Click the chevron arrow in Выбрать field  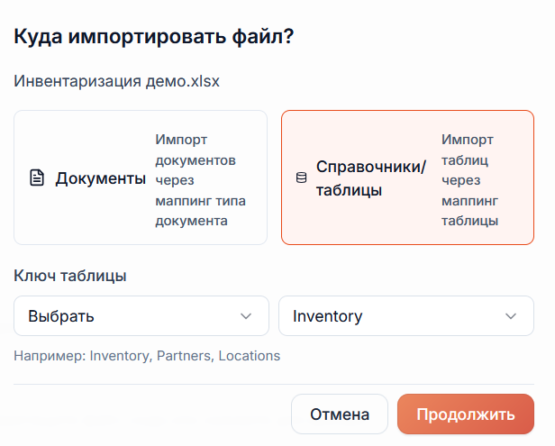(246, 316)
